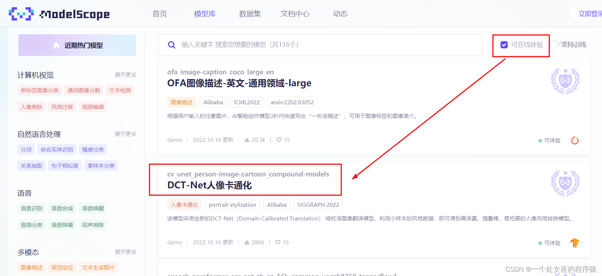The height and width of the screenshot is (276, 602).
Task: Filter by 文字检测 tag
Action: click(120, 90)
